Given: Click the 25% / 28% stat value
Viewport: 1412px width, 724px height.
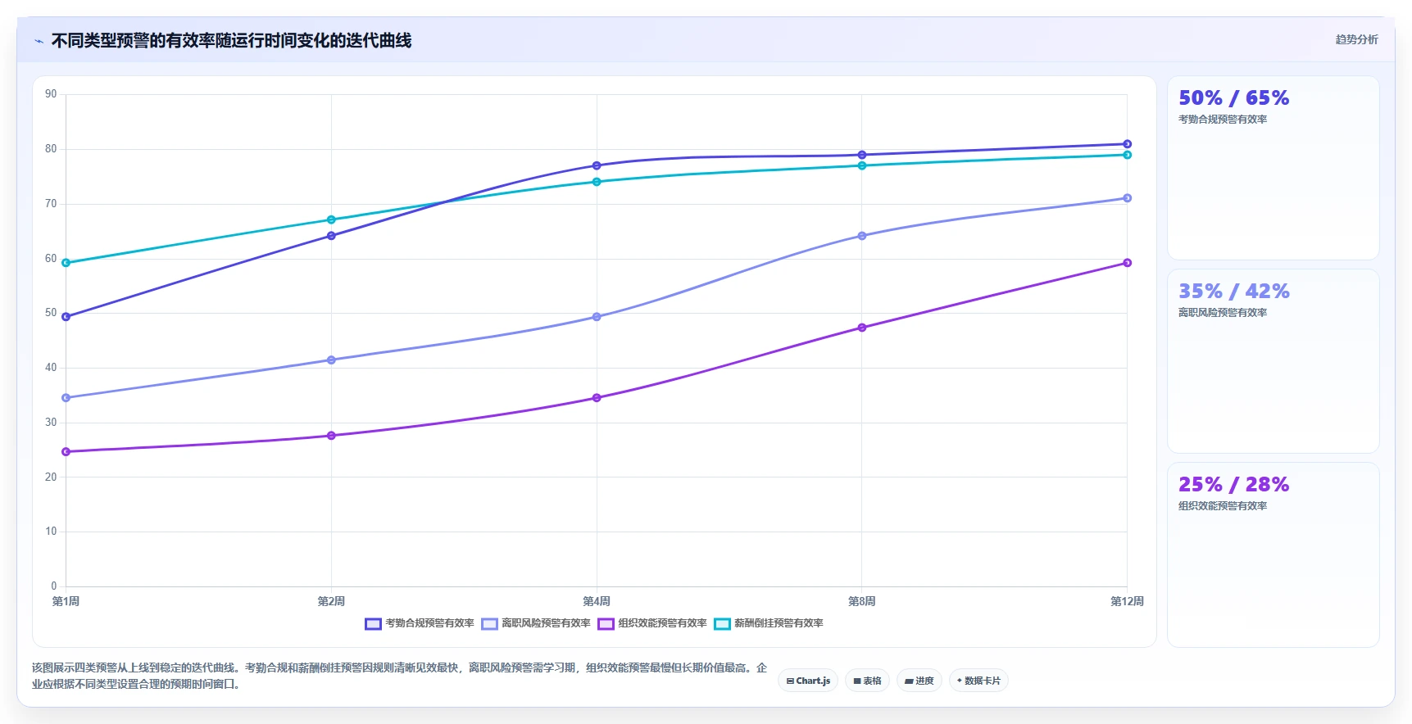Looking at the screenshot, I should coord(1233,485).
